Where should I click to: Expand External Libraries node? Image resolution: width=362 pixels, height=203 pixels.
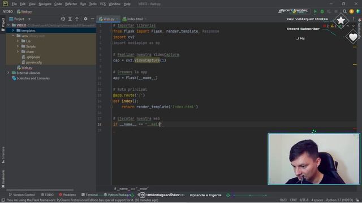tap(8, 73)
